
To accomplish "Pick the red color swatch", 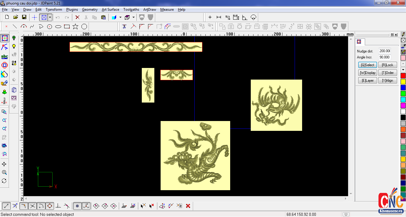I will coord(403,76).
